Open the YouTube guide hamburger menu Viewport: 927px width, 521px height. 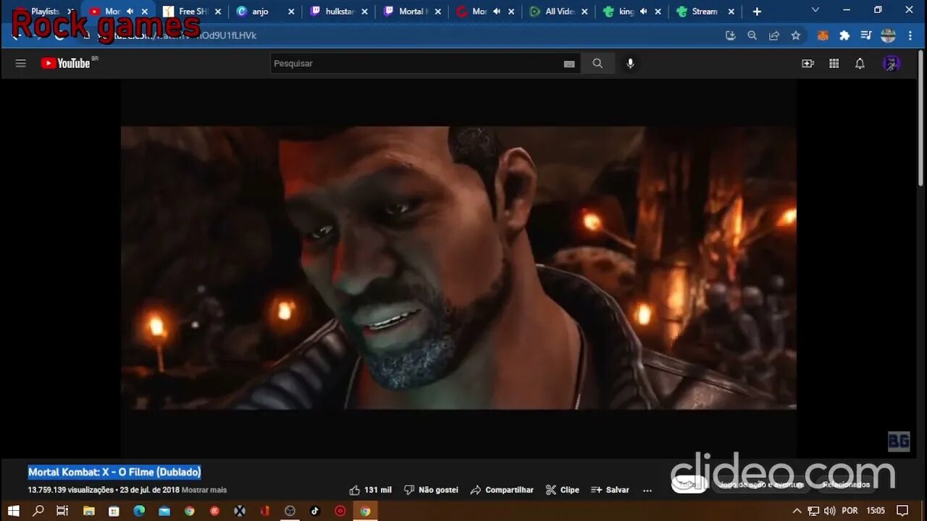(21, 64)
